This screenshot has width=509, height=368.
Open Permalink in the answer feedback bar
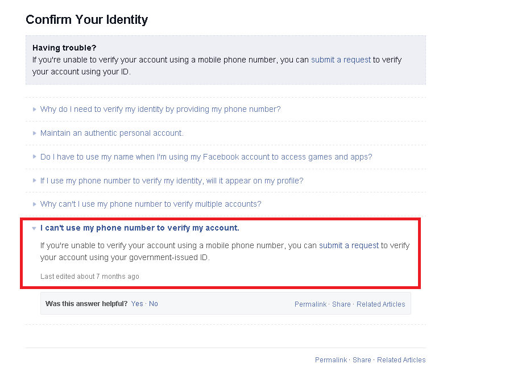coord(311,304)
